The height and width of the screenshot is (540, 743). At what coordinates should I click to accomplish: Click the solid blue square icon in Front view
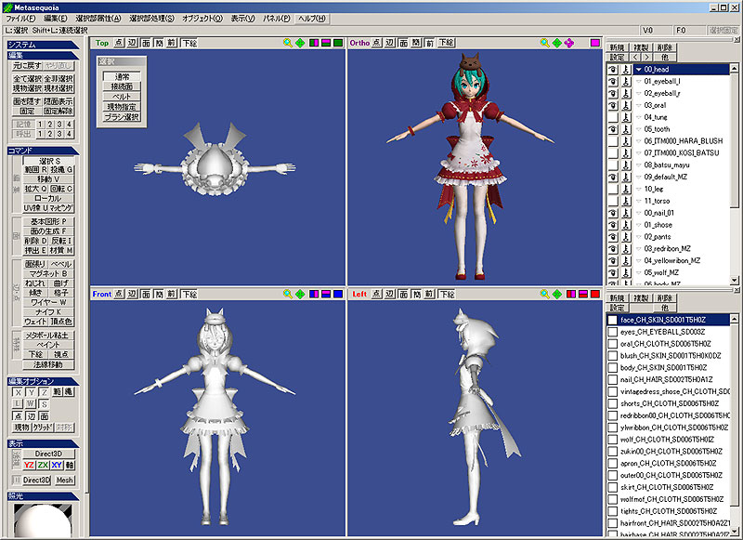[x=338, y=294]
